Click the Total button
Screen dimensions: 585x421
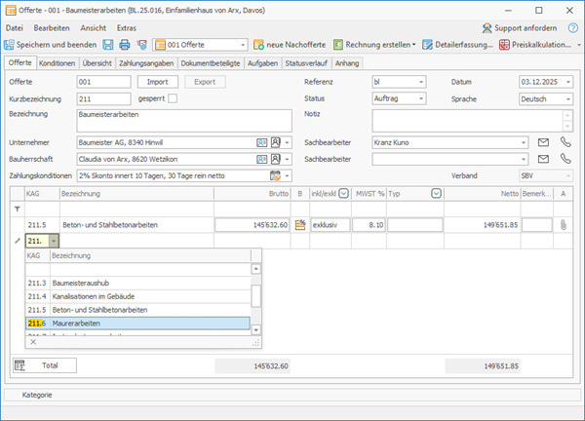(x=45, y=365)
